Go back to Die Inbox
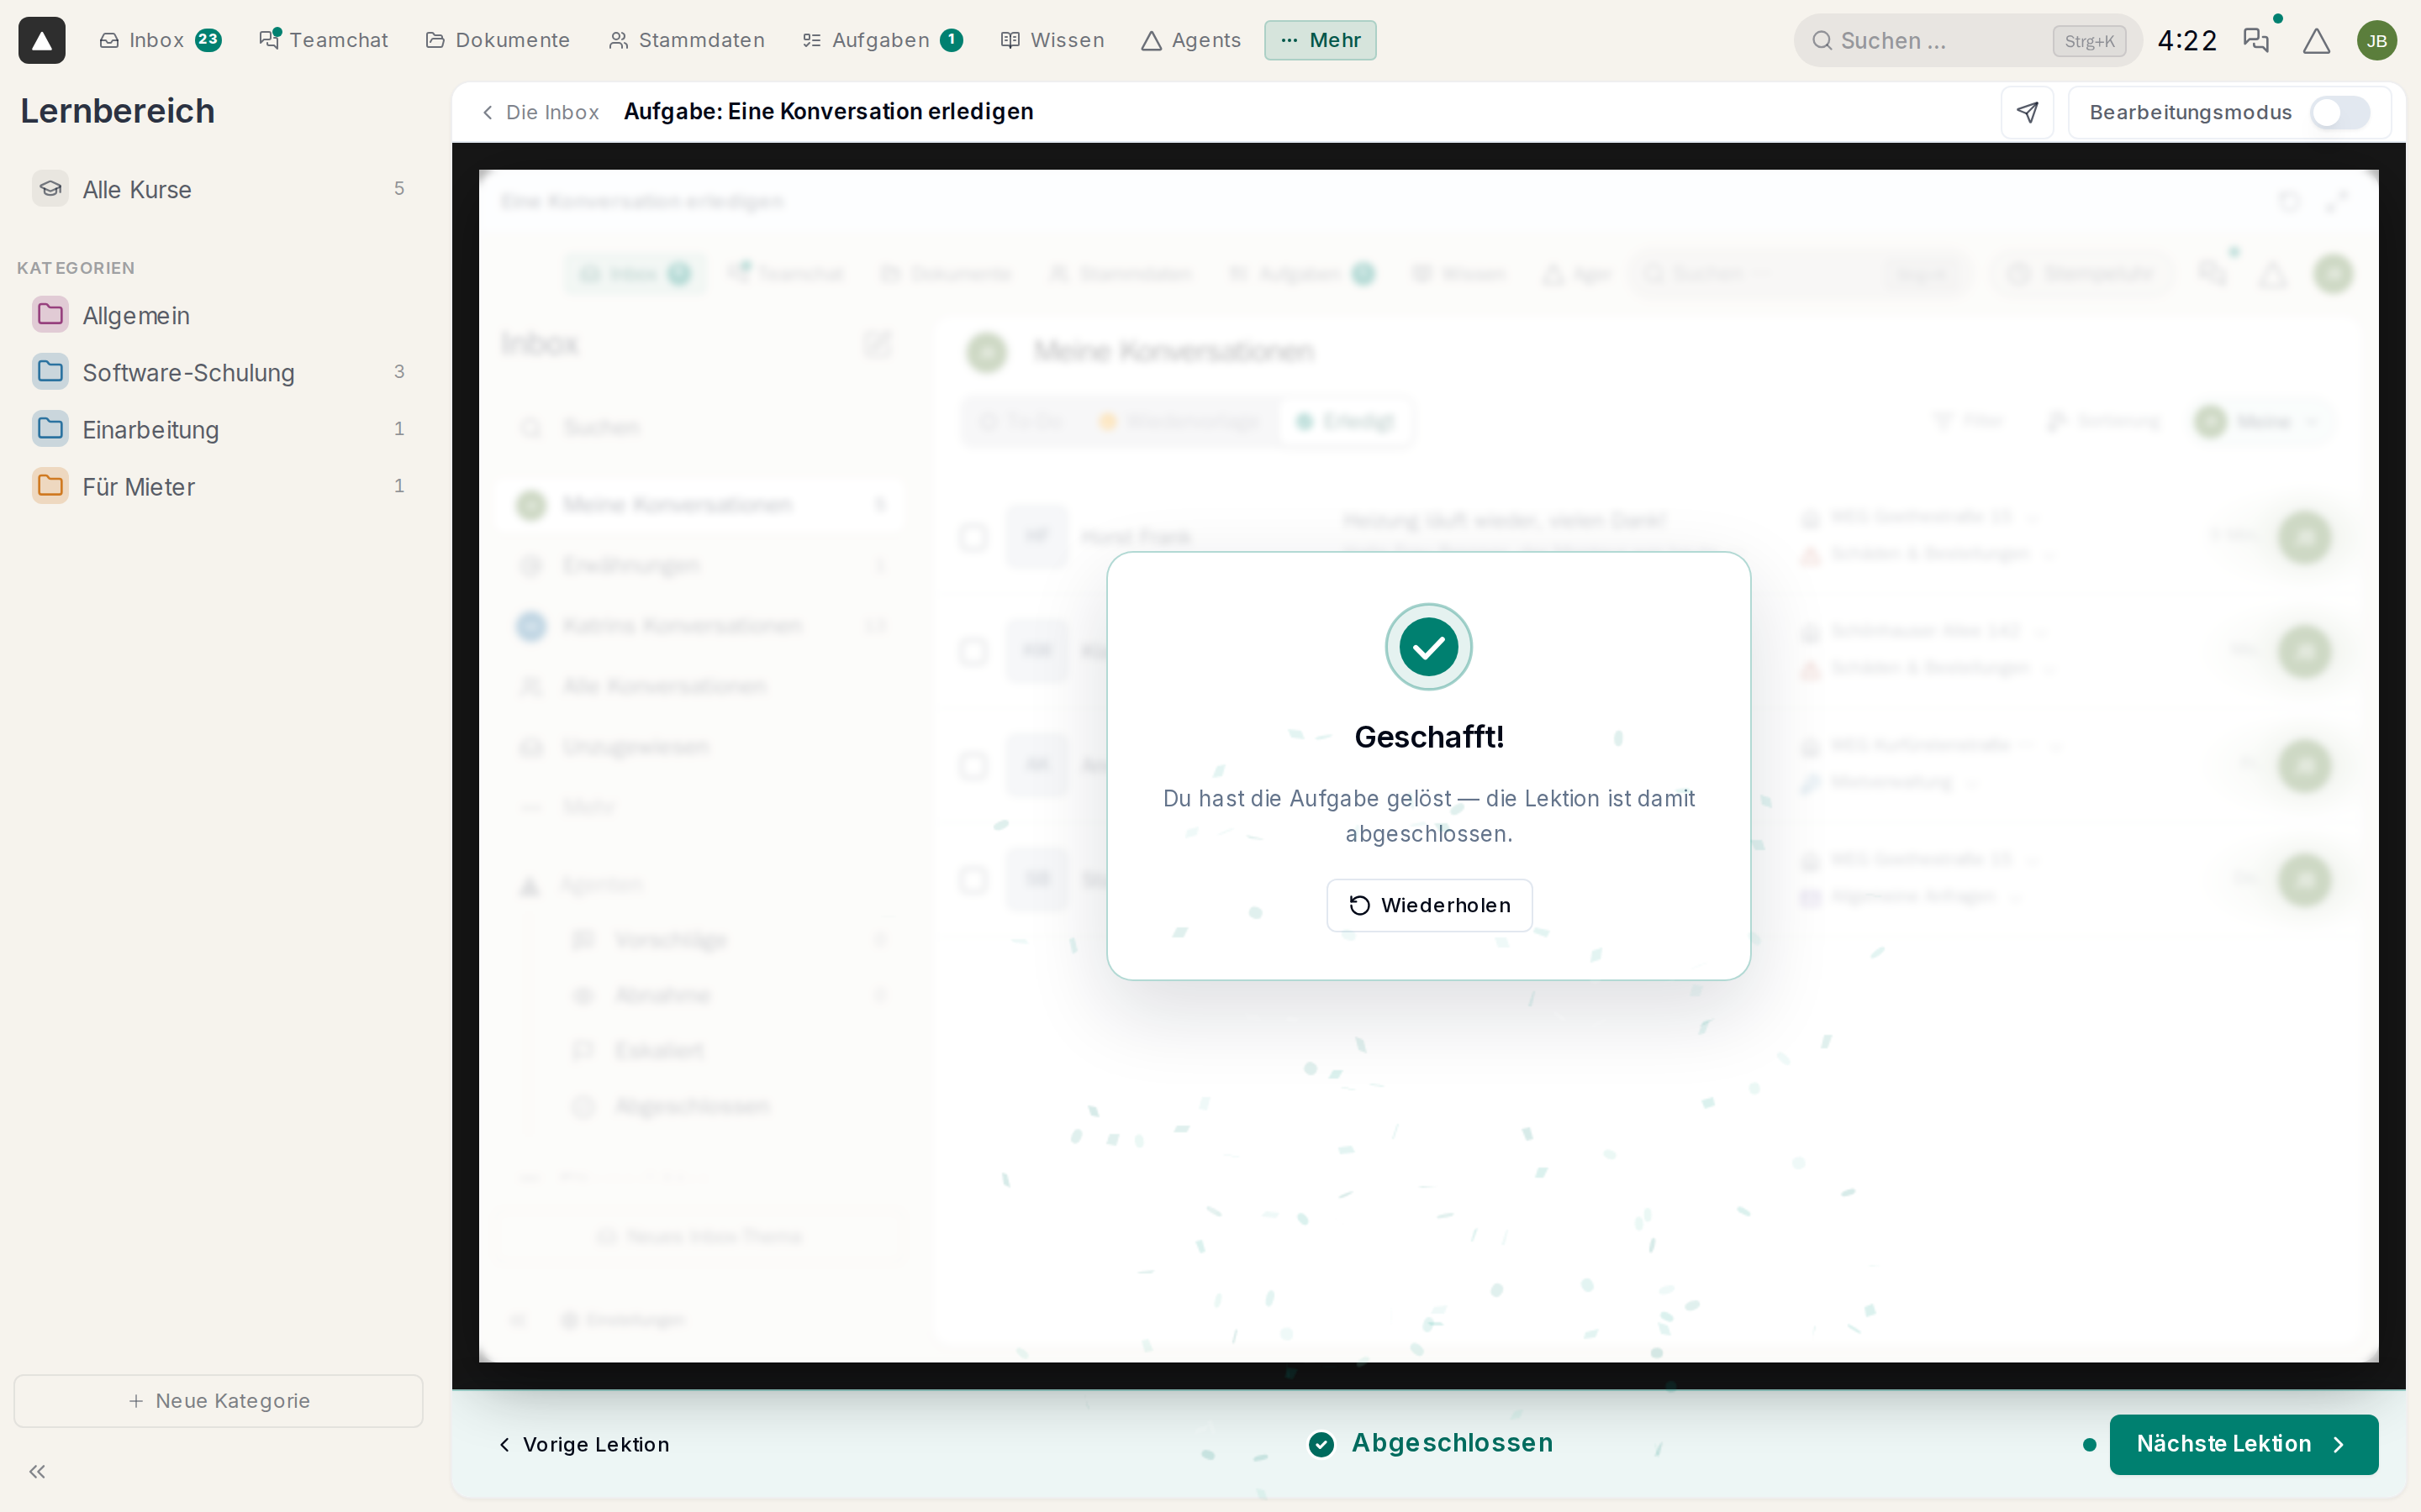 click(541, 112)
